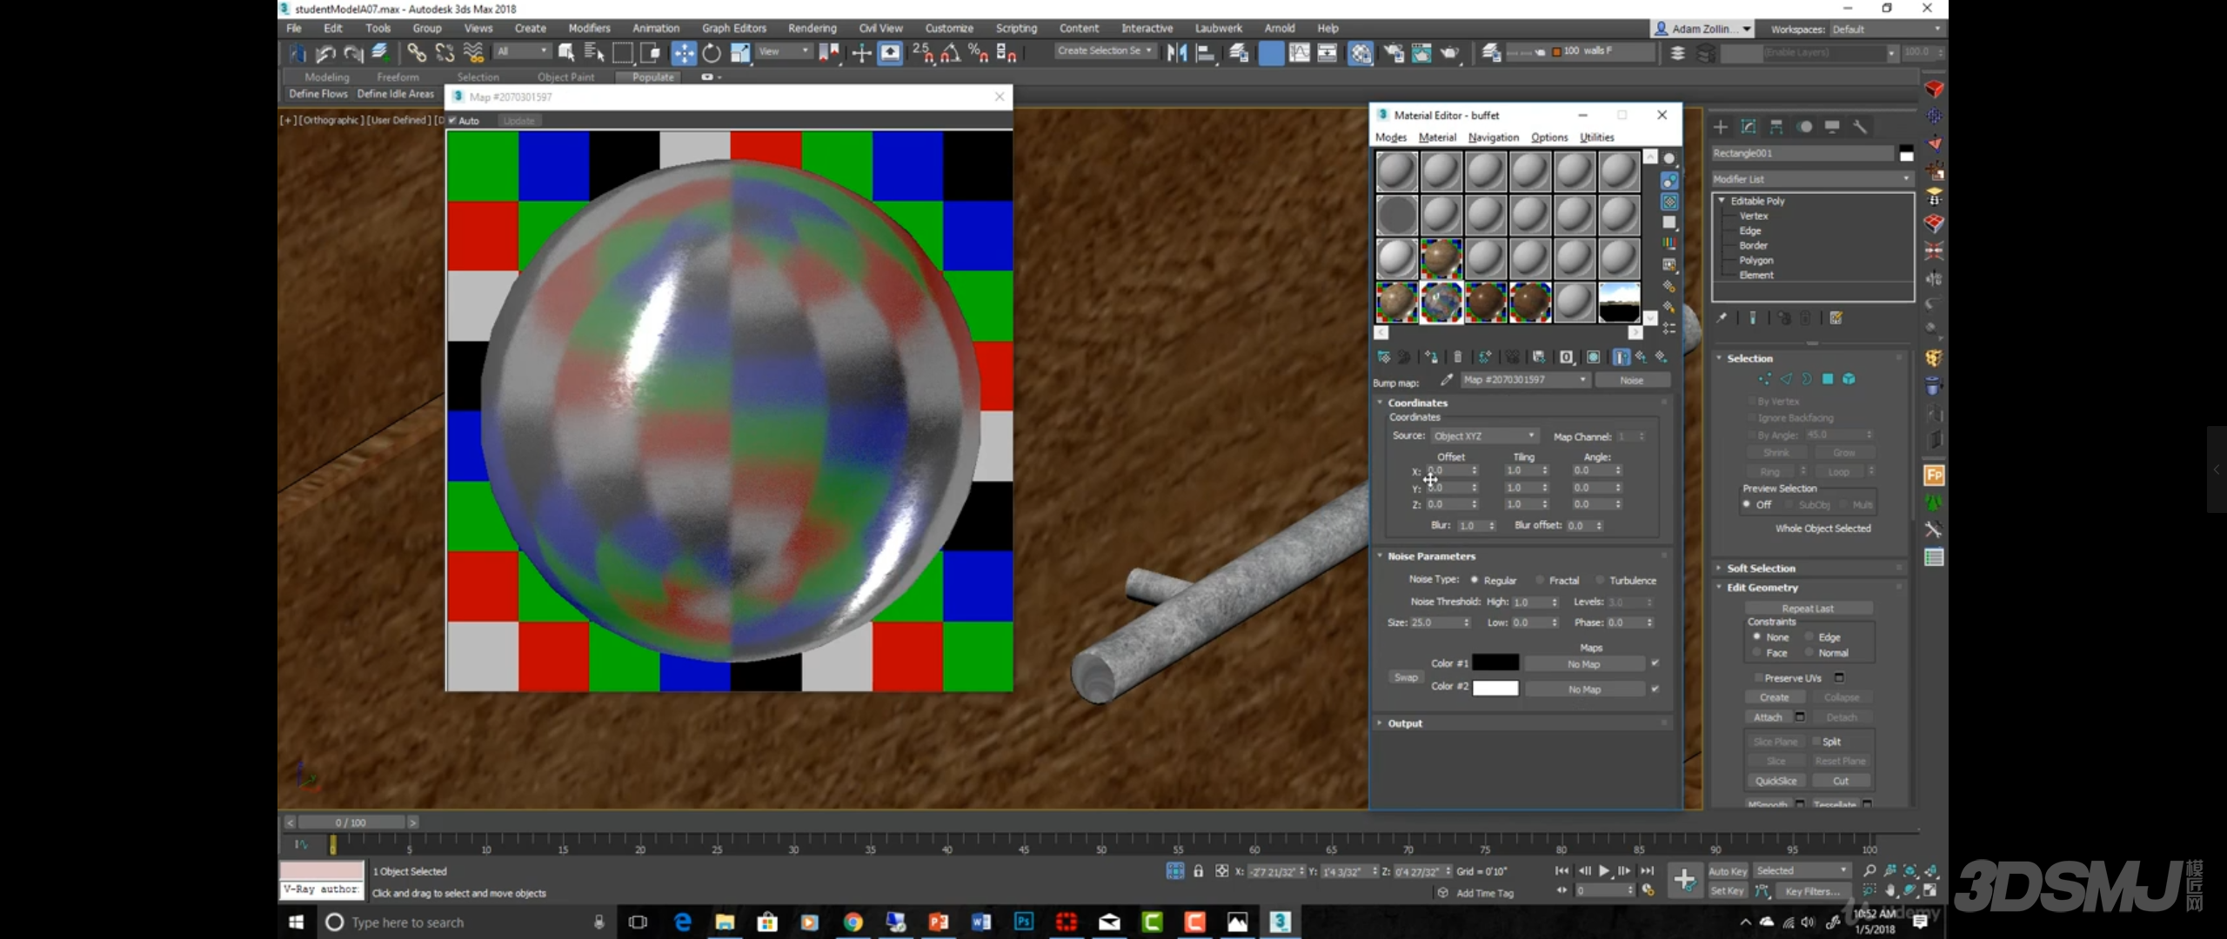Click the Select and Link chain icon

(x=416, y=53)
